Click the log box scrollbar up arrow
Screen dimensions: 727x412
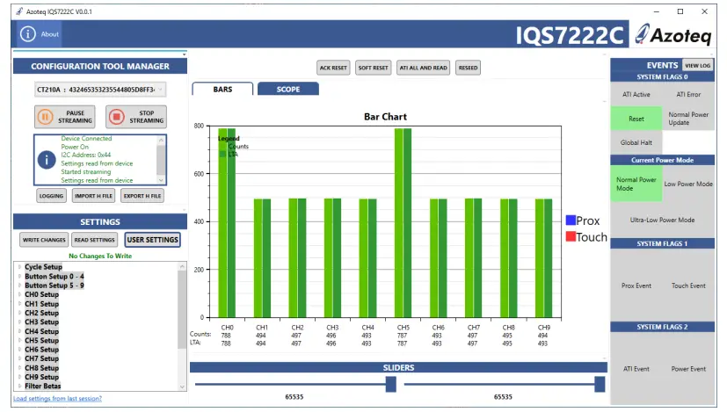point(161,140)
